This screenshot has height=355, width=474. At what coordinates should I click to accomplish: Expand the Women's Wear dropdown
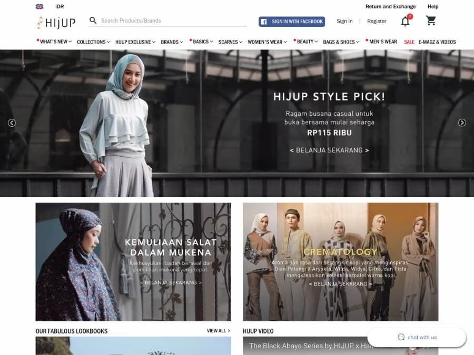267,42
